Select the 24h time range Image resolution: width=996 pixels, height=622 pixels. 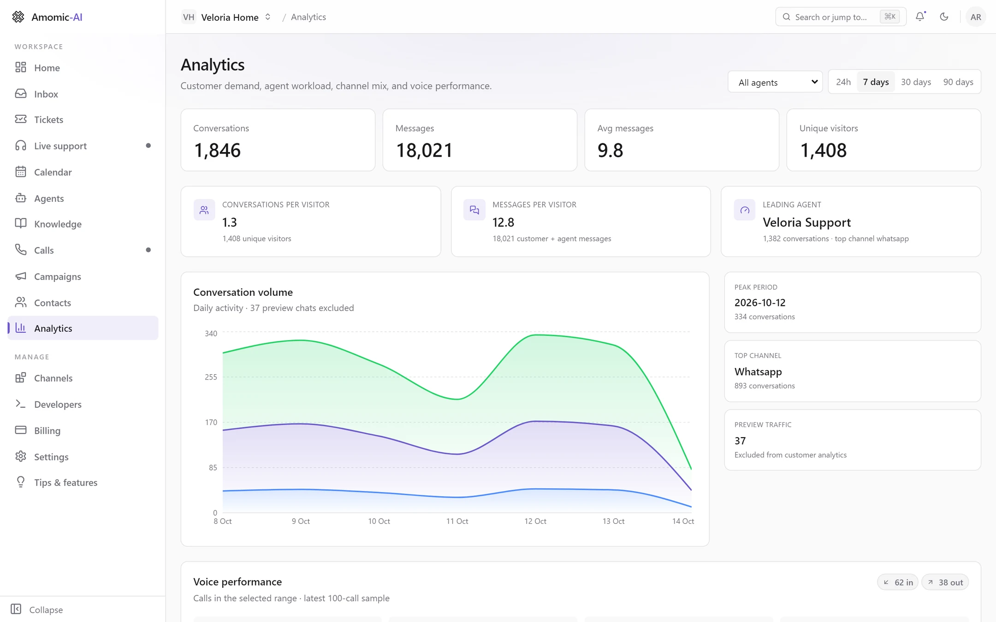(x=843, y=82)
